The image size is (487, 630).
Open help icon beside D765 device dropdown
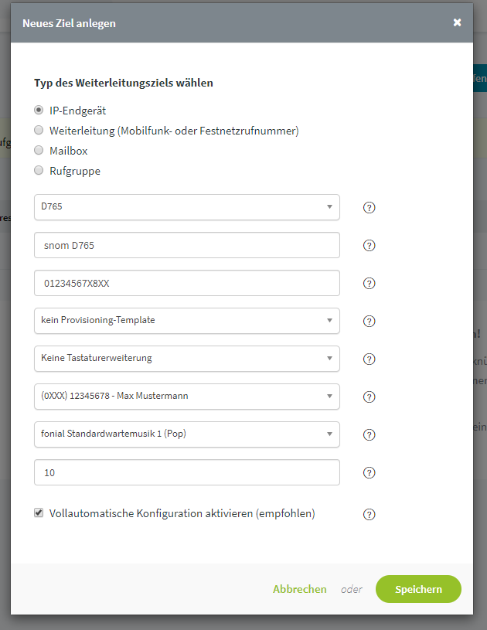click(x=369, y=208)
